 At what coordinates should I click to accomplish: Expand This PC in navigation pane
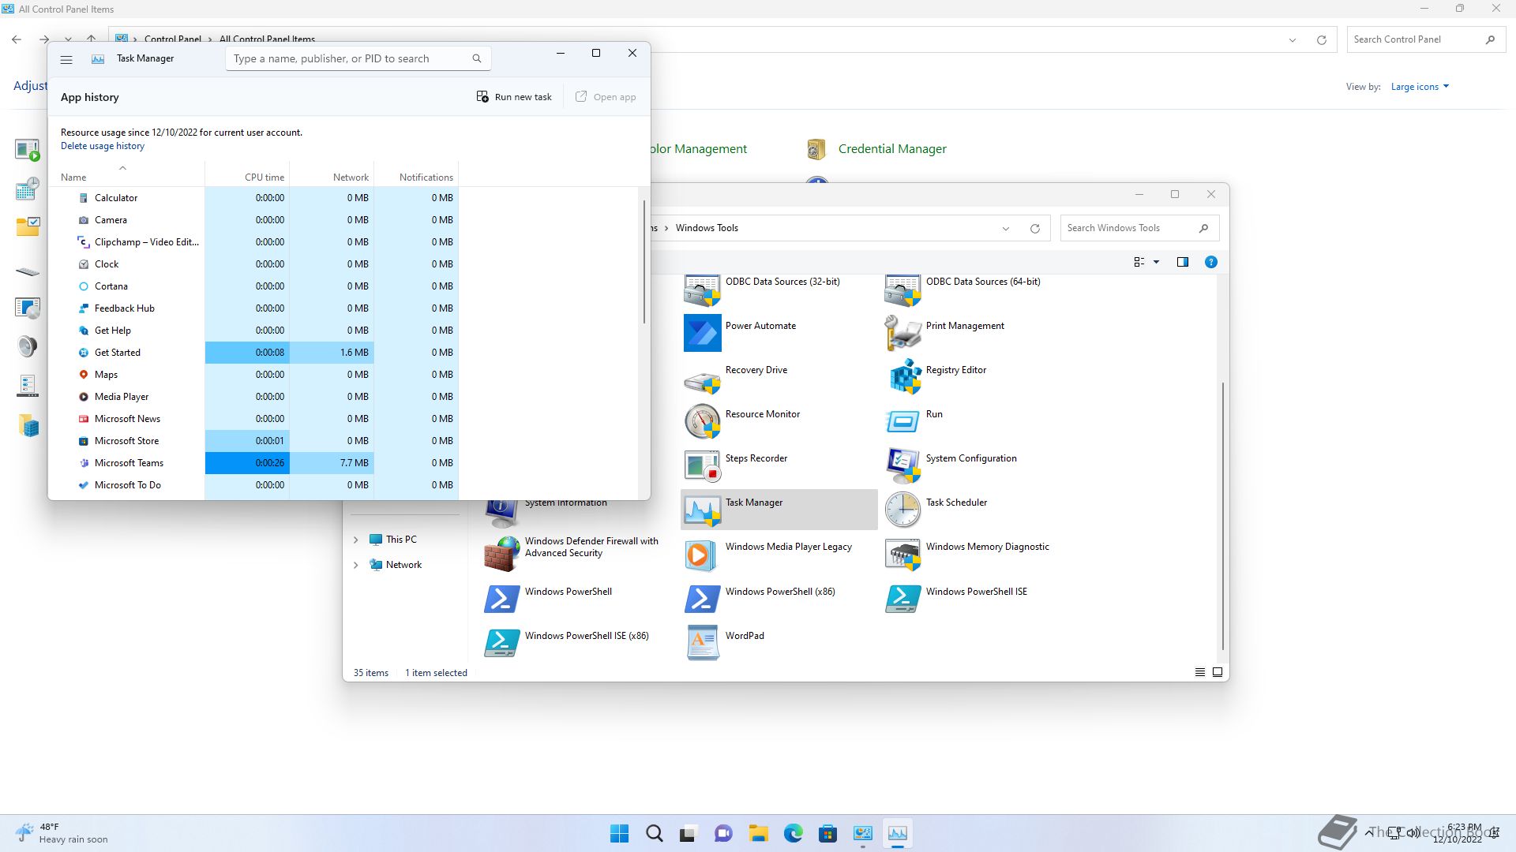coord(355,540)
